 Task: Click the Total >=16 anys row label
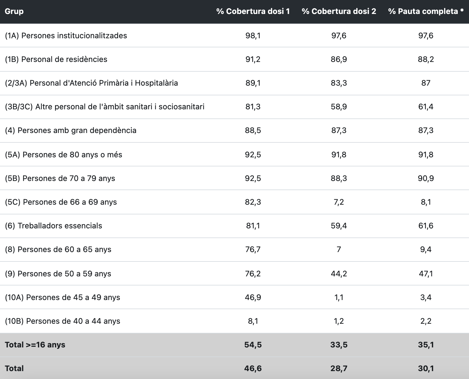point(35,345)
